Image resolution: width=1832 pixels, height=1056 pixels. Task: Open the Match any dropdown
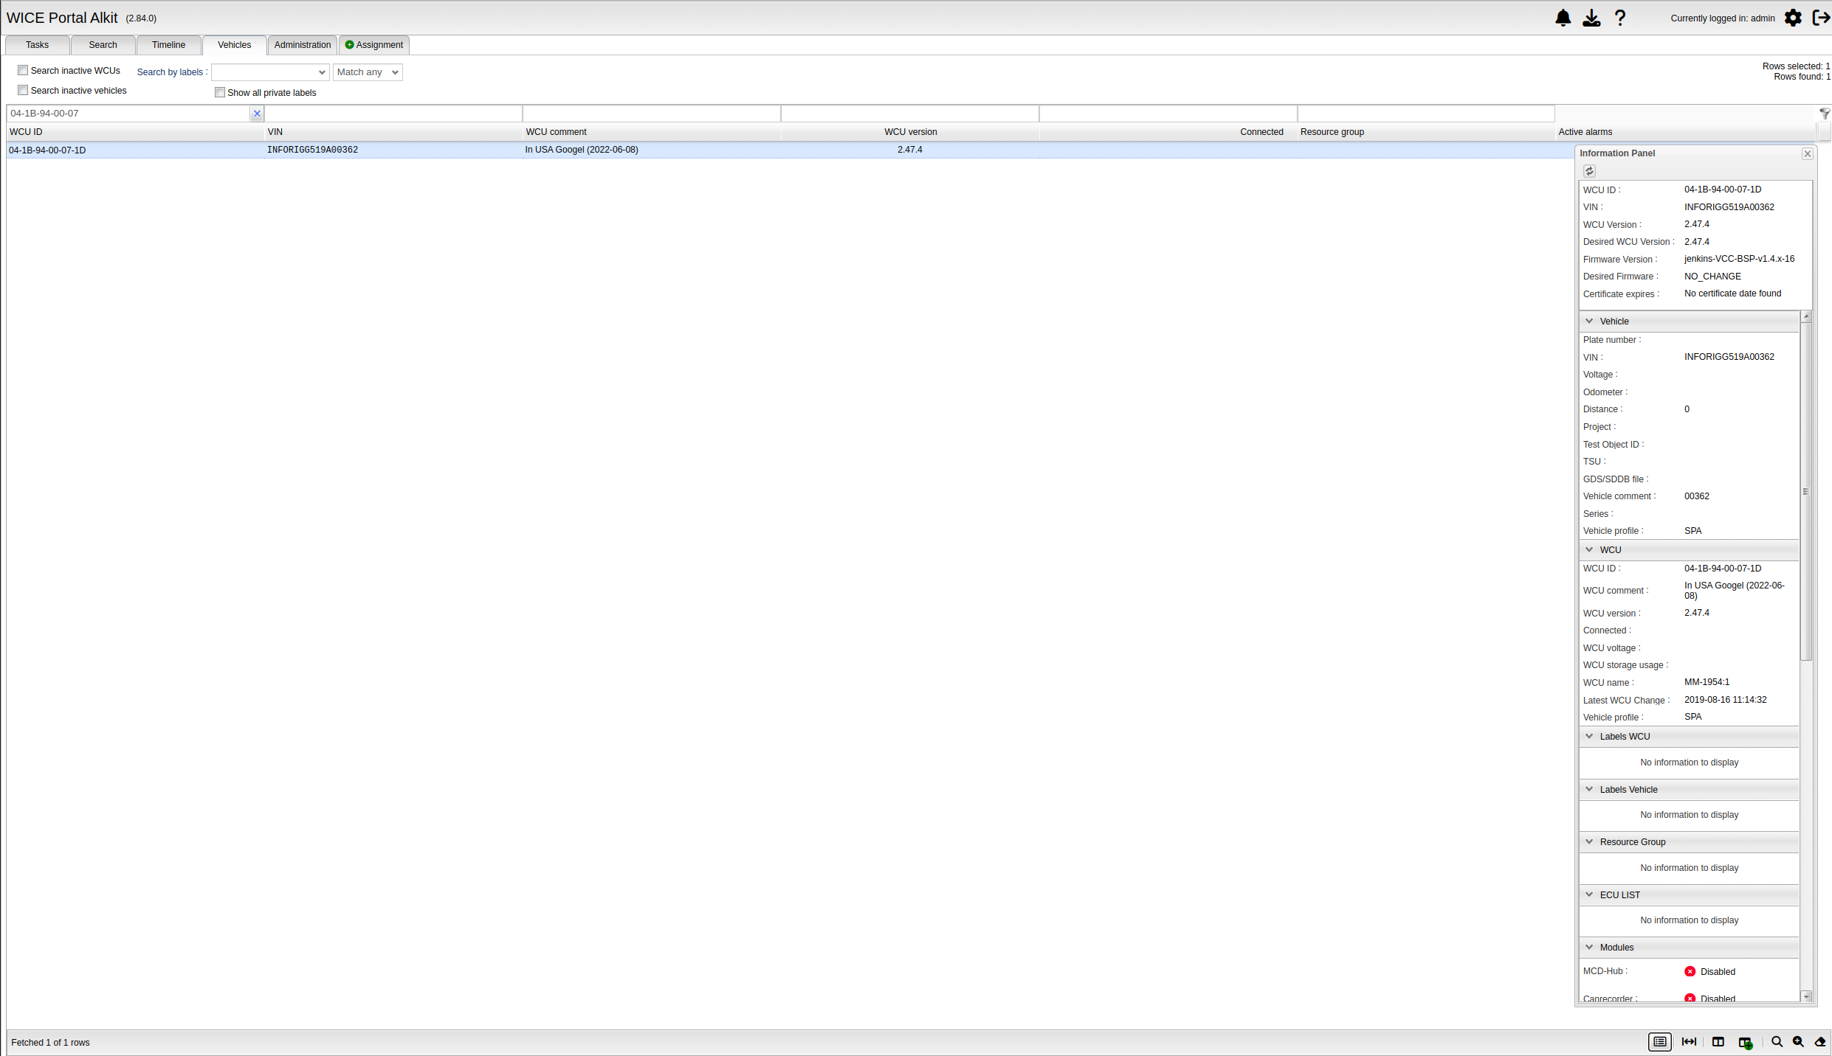click(x=368, y=72)
